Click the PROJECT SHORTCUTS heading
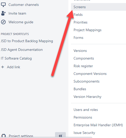The image size is (126, 138). click(x=15, y=34)
